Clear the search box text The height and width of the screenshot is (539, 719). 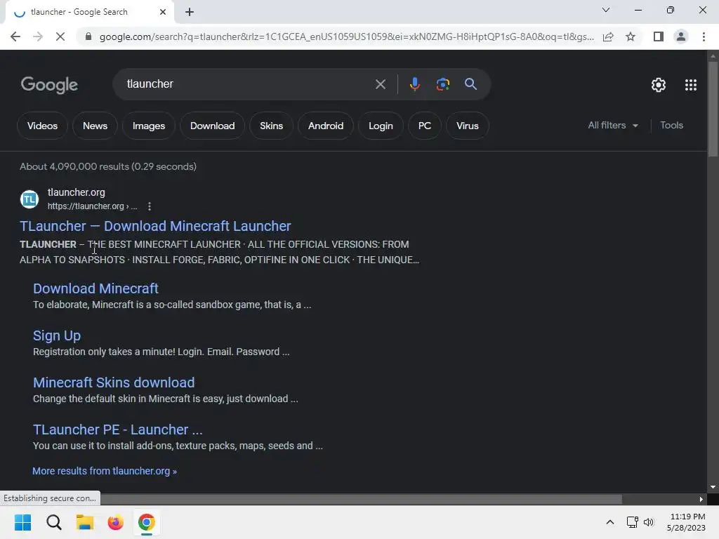380,84
